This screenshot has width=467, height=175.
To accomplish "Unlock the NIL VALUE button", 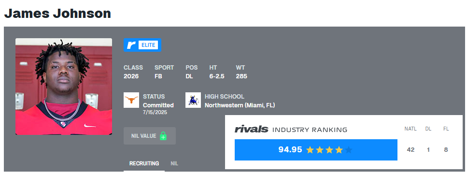I will pos(150,136).
